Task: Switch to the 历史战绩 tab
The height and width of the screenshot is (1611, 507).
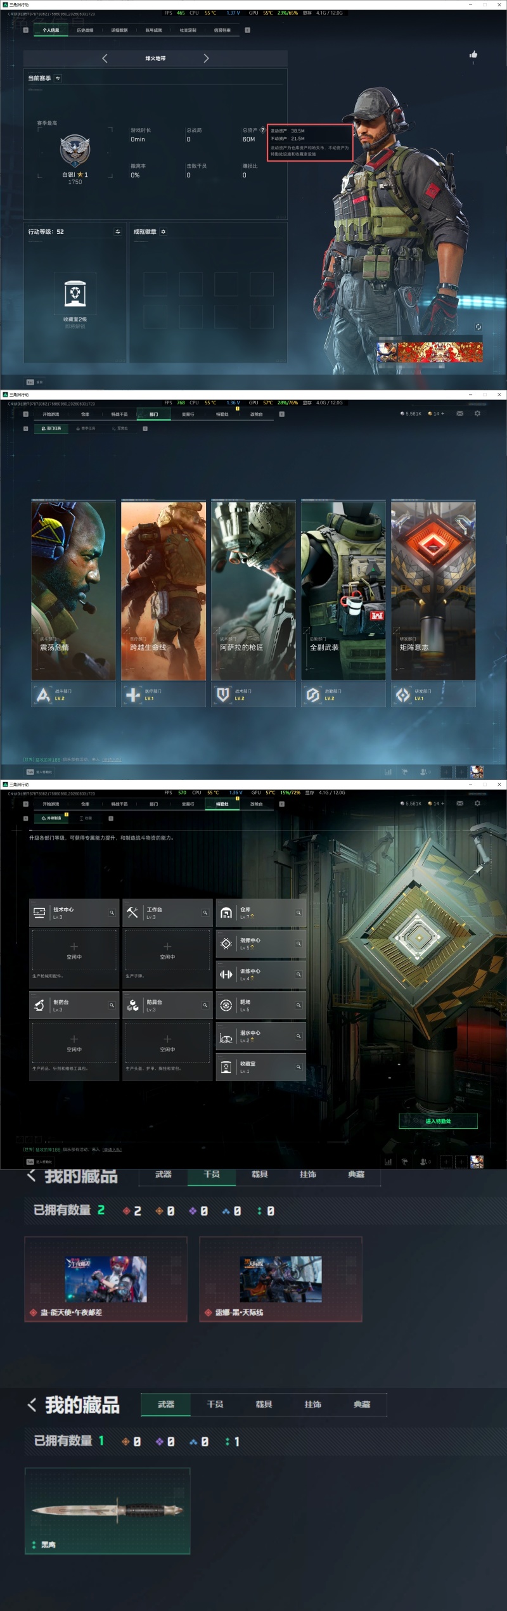Action: [85, 30]
